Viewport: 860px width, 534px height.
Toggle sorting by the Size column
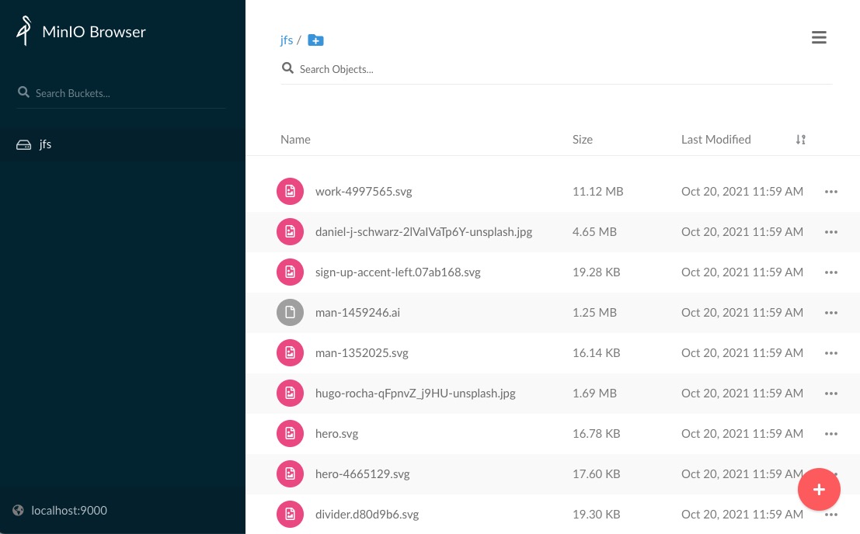pos(582,139)
